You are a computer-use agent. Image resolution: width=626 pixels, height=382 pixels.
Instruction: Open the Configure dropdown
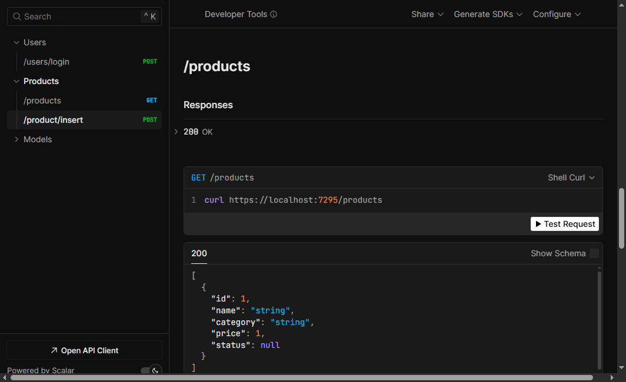[x=557, y=14]
